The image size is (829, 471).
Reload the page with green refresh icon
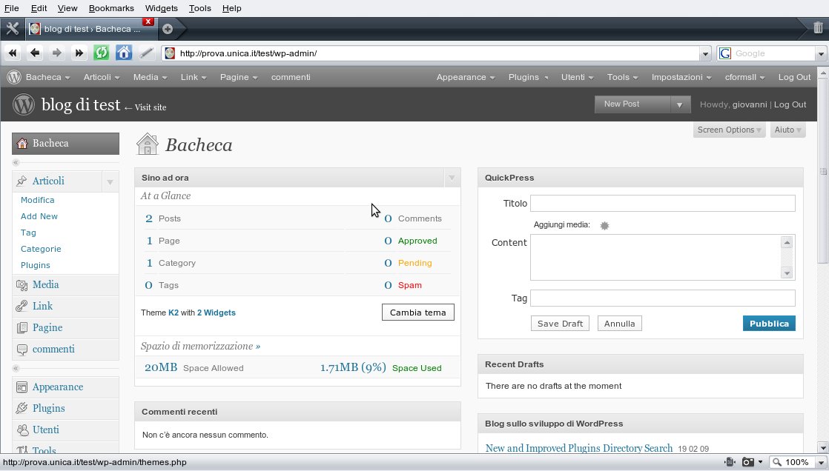click(x=101, y=53)
